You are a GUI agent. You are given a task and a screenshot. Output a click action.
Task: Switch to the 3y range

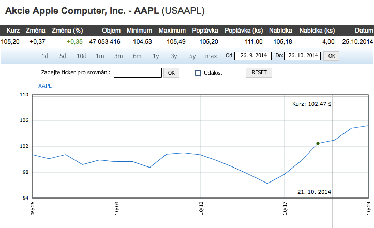[x=174, y=56]
